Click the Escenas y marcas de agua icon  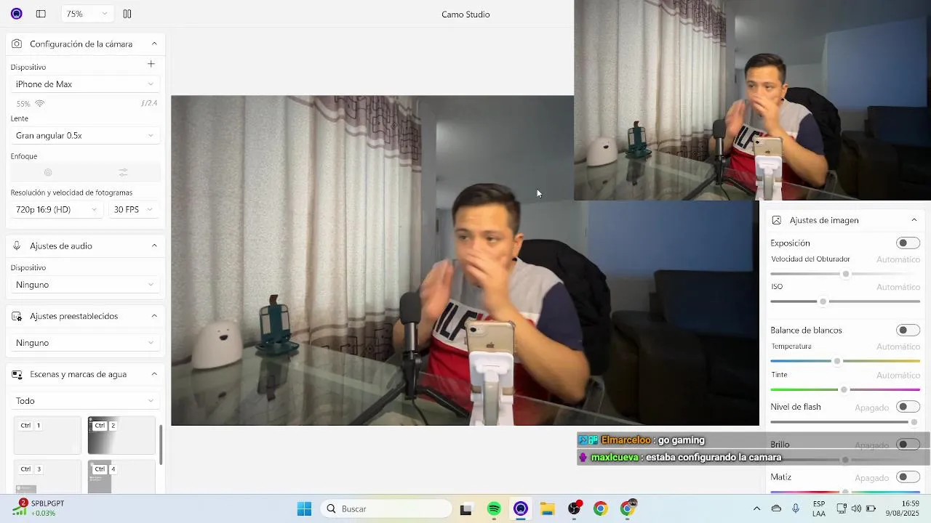click(17, 375)
